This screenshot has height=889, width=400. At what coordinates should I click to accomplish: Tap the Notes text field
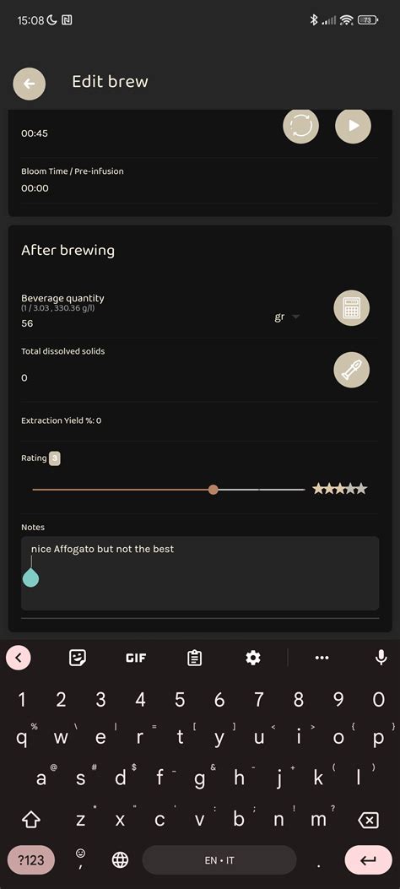[x=200, y=573]
